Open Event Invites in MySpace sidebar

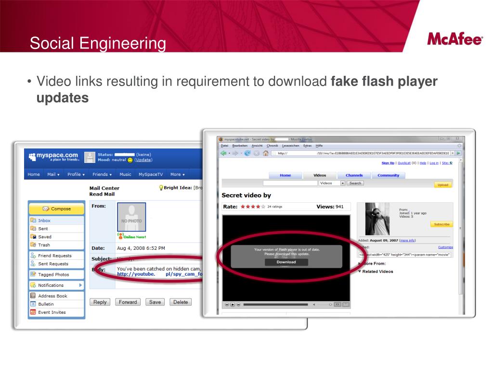(x=57, y=312)
